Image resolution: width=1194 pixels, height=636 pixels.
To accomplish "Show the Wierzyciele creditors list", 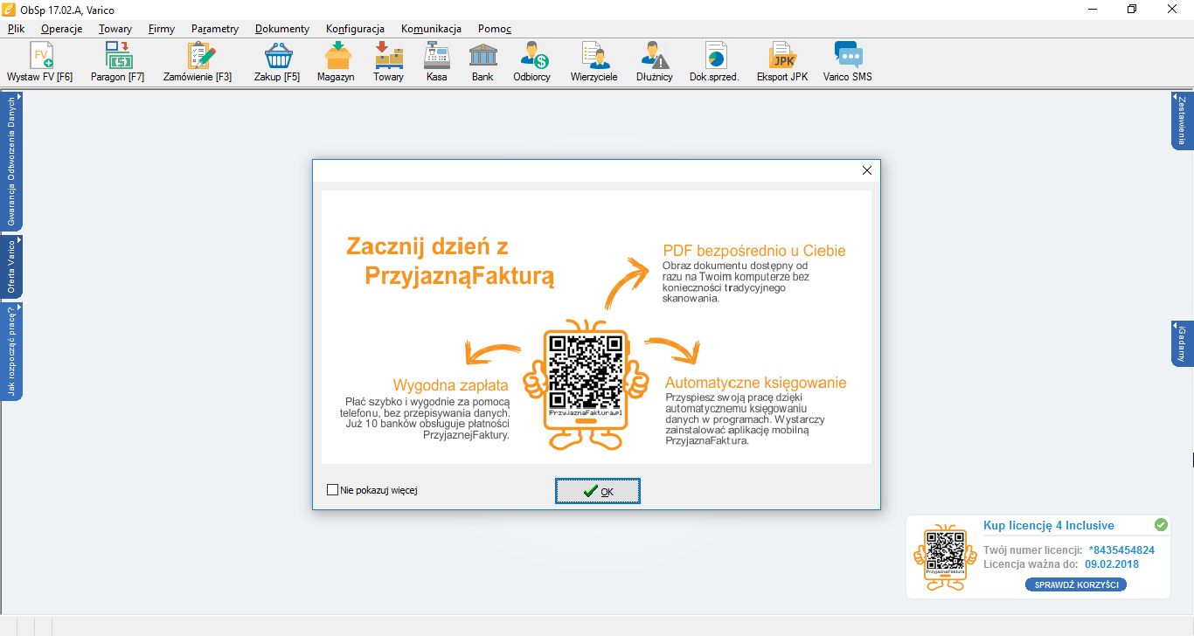I will point(594,62).
